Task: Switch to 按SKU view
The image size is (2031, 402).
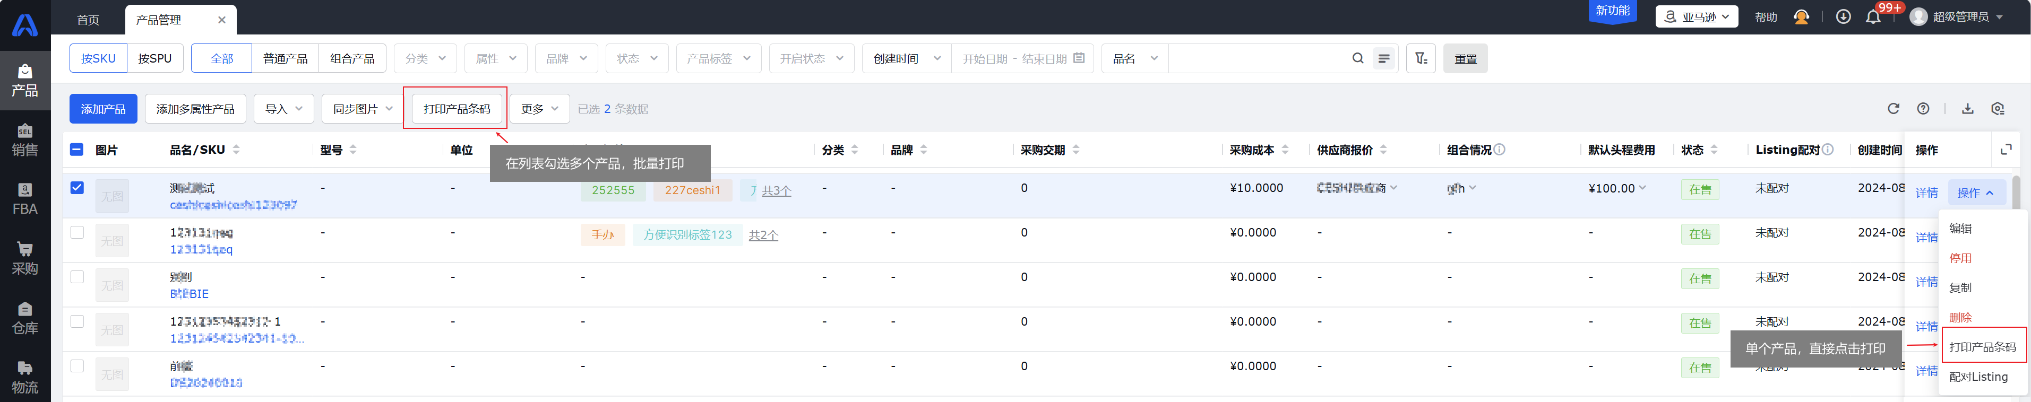Action: [99, 58]
